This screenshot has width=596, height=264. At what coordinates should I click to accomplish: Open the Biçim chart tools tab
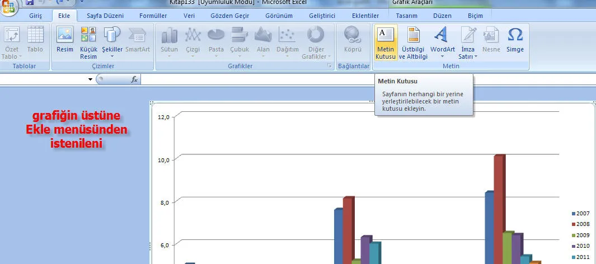pyautogui.click(x=475, y=16)
